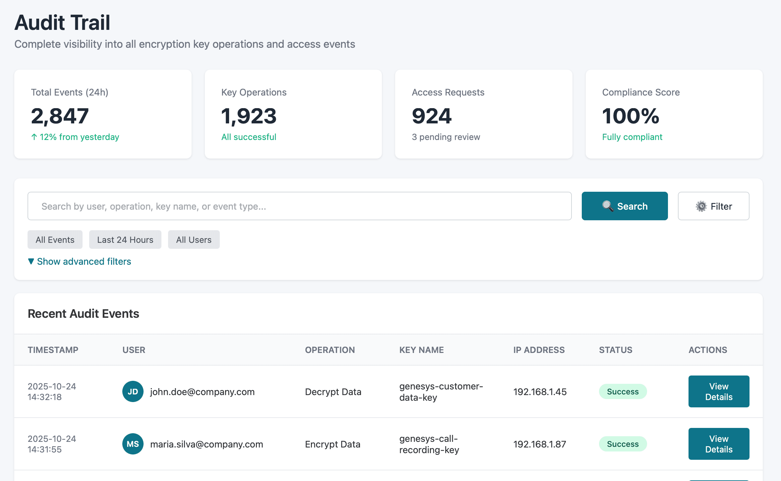This screenshot has width=781, height=481.
Task: Click the MS user avatar
Action: pyautogui.click(x=133, y=444)
